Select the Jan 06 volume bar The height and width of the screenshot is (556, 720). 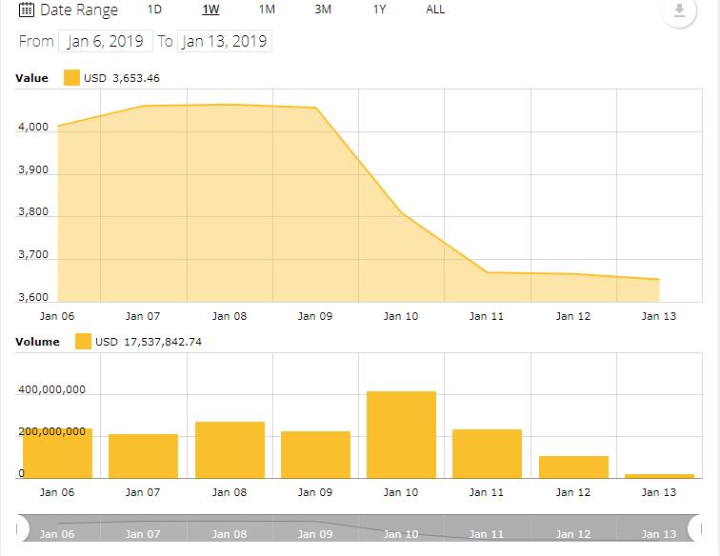point(57,453)
